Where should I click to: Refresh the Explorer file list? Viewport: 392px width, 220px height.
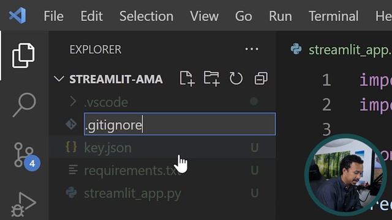236,79
